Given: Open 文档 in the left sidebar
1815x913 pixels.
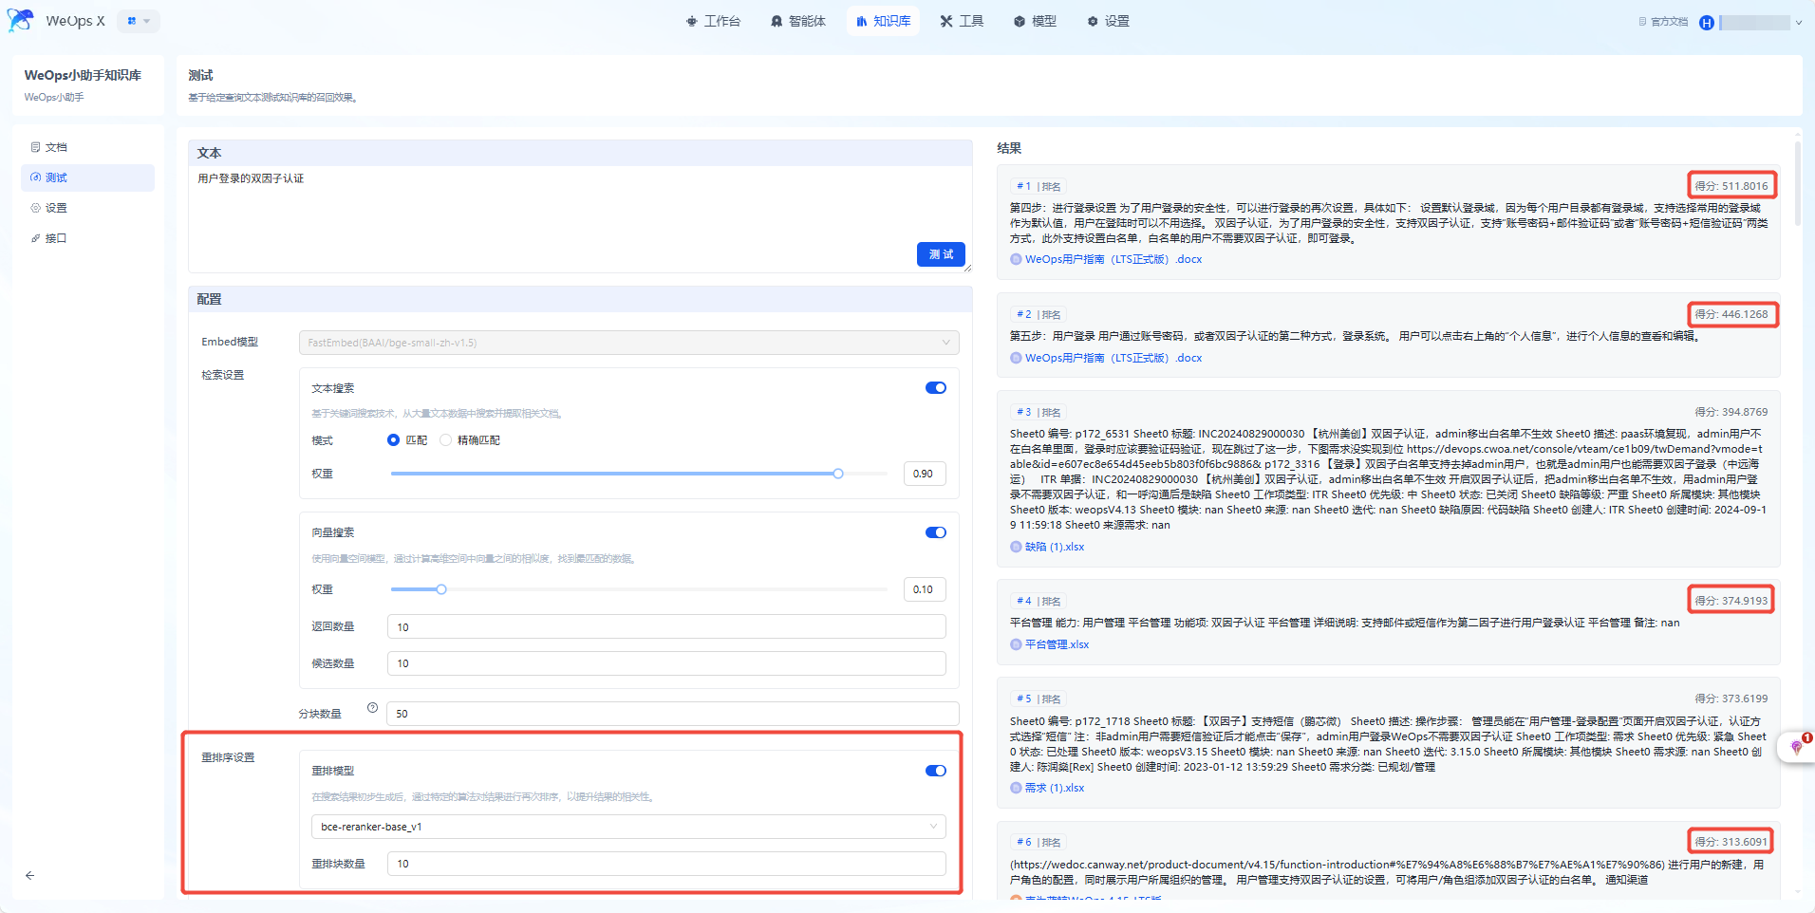Looking at the screenshot, I should [87, 147].
